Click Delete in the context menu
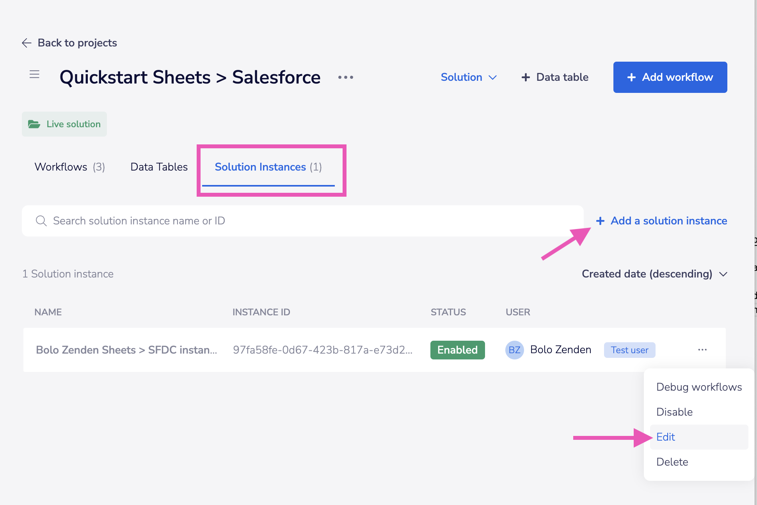 [672, 462]
